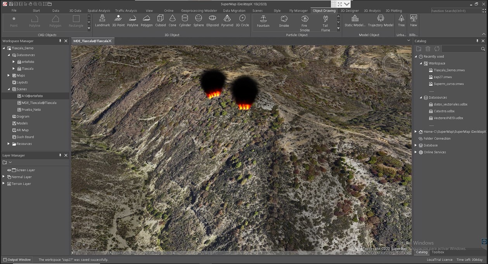Open the Spatial Analysis tab

click(99, 10)
